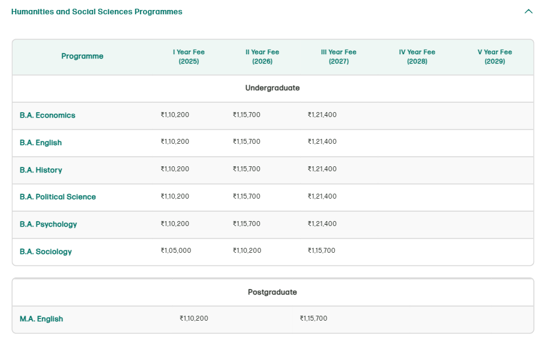The width and height of the screenshot is (542, 340).
Task: Click B.A. Economics third year fee ₹1,21,400
Action: 322,115
